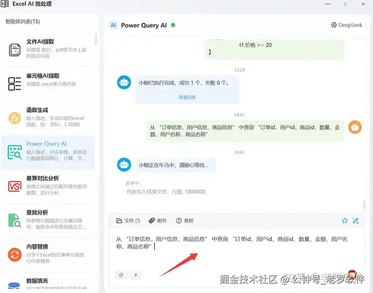Image resolution: width=373 pixels, height=293 pixels.
Task: Click the robot avatar beside 小鲸正在牛马中
Action: pyautogui.click(x=124, y=164)
